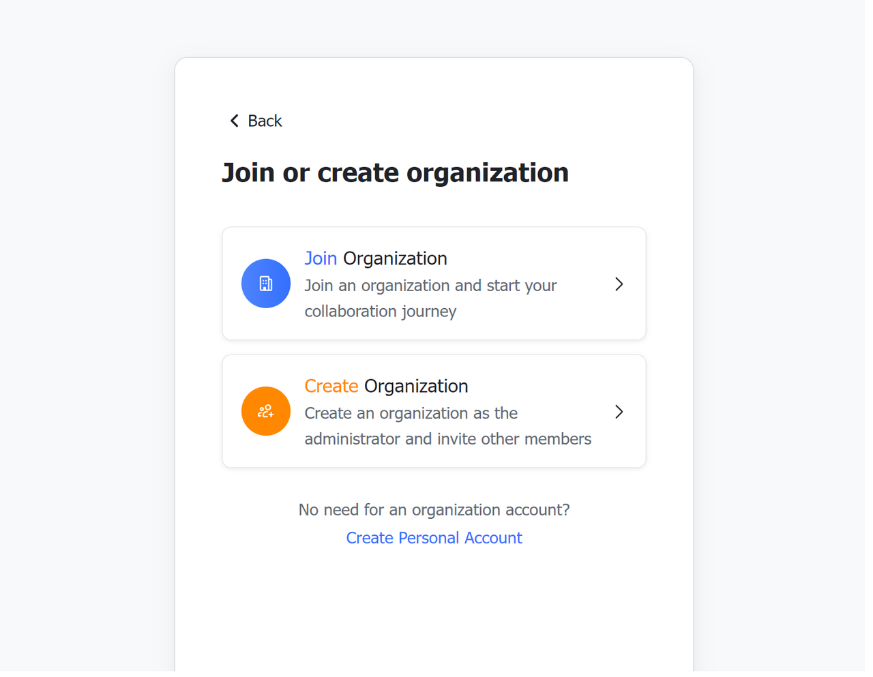Click the orange add-members icon
This screenshot has width=873, height=677.
tap(266, 412)
